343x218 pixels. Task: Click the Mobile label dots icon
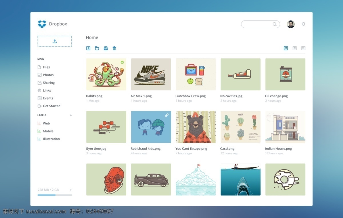point(39,131)
